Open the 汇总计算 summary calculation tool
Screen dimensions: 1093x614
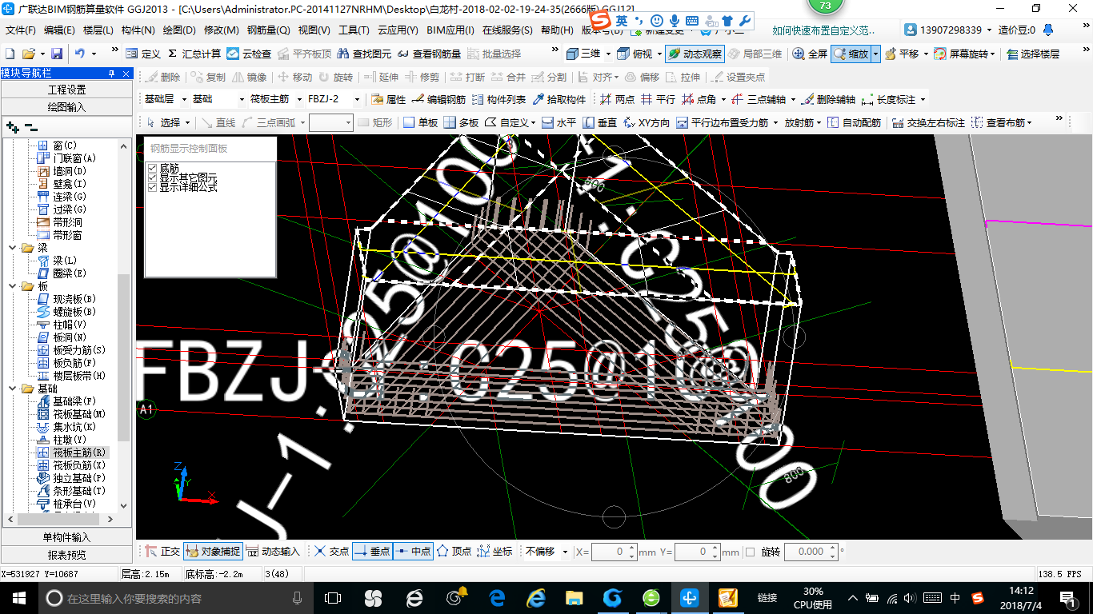click(194, 54)
